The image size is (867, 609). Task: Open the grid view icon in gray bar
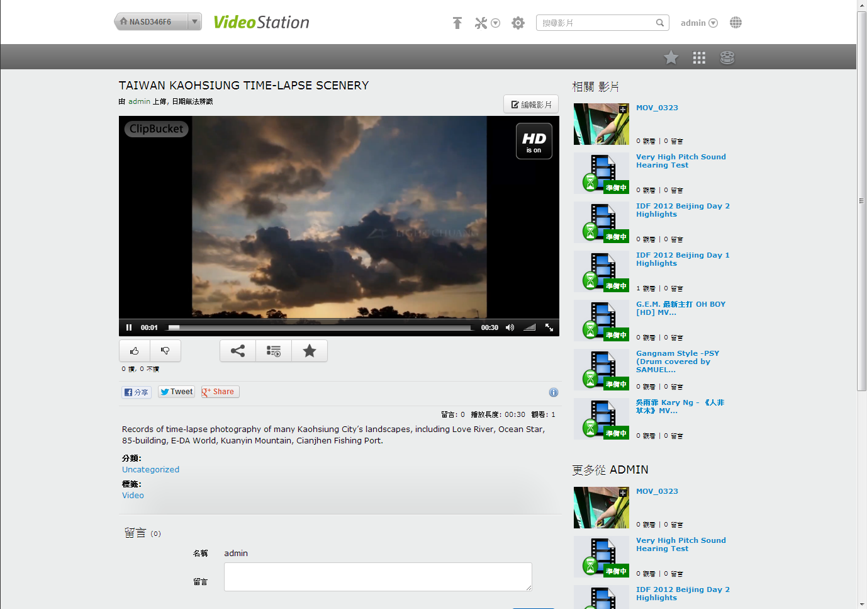[x=699, y=57]
